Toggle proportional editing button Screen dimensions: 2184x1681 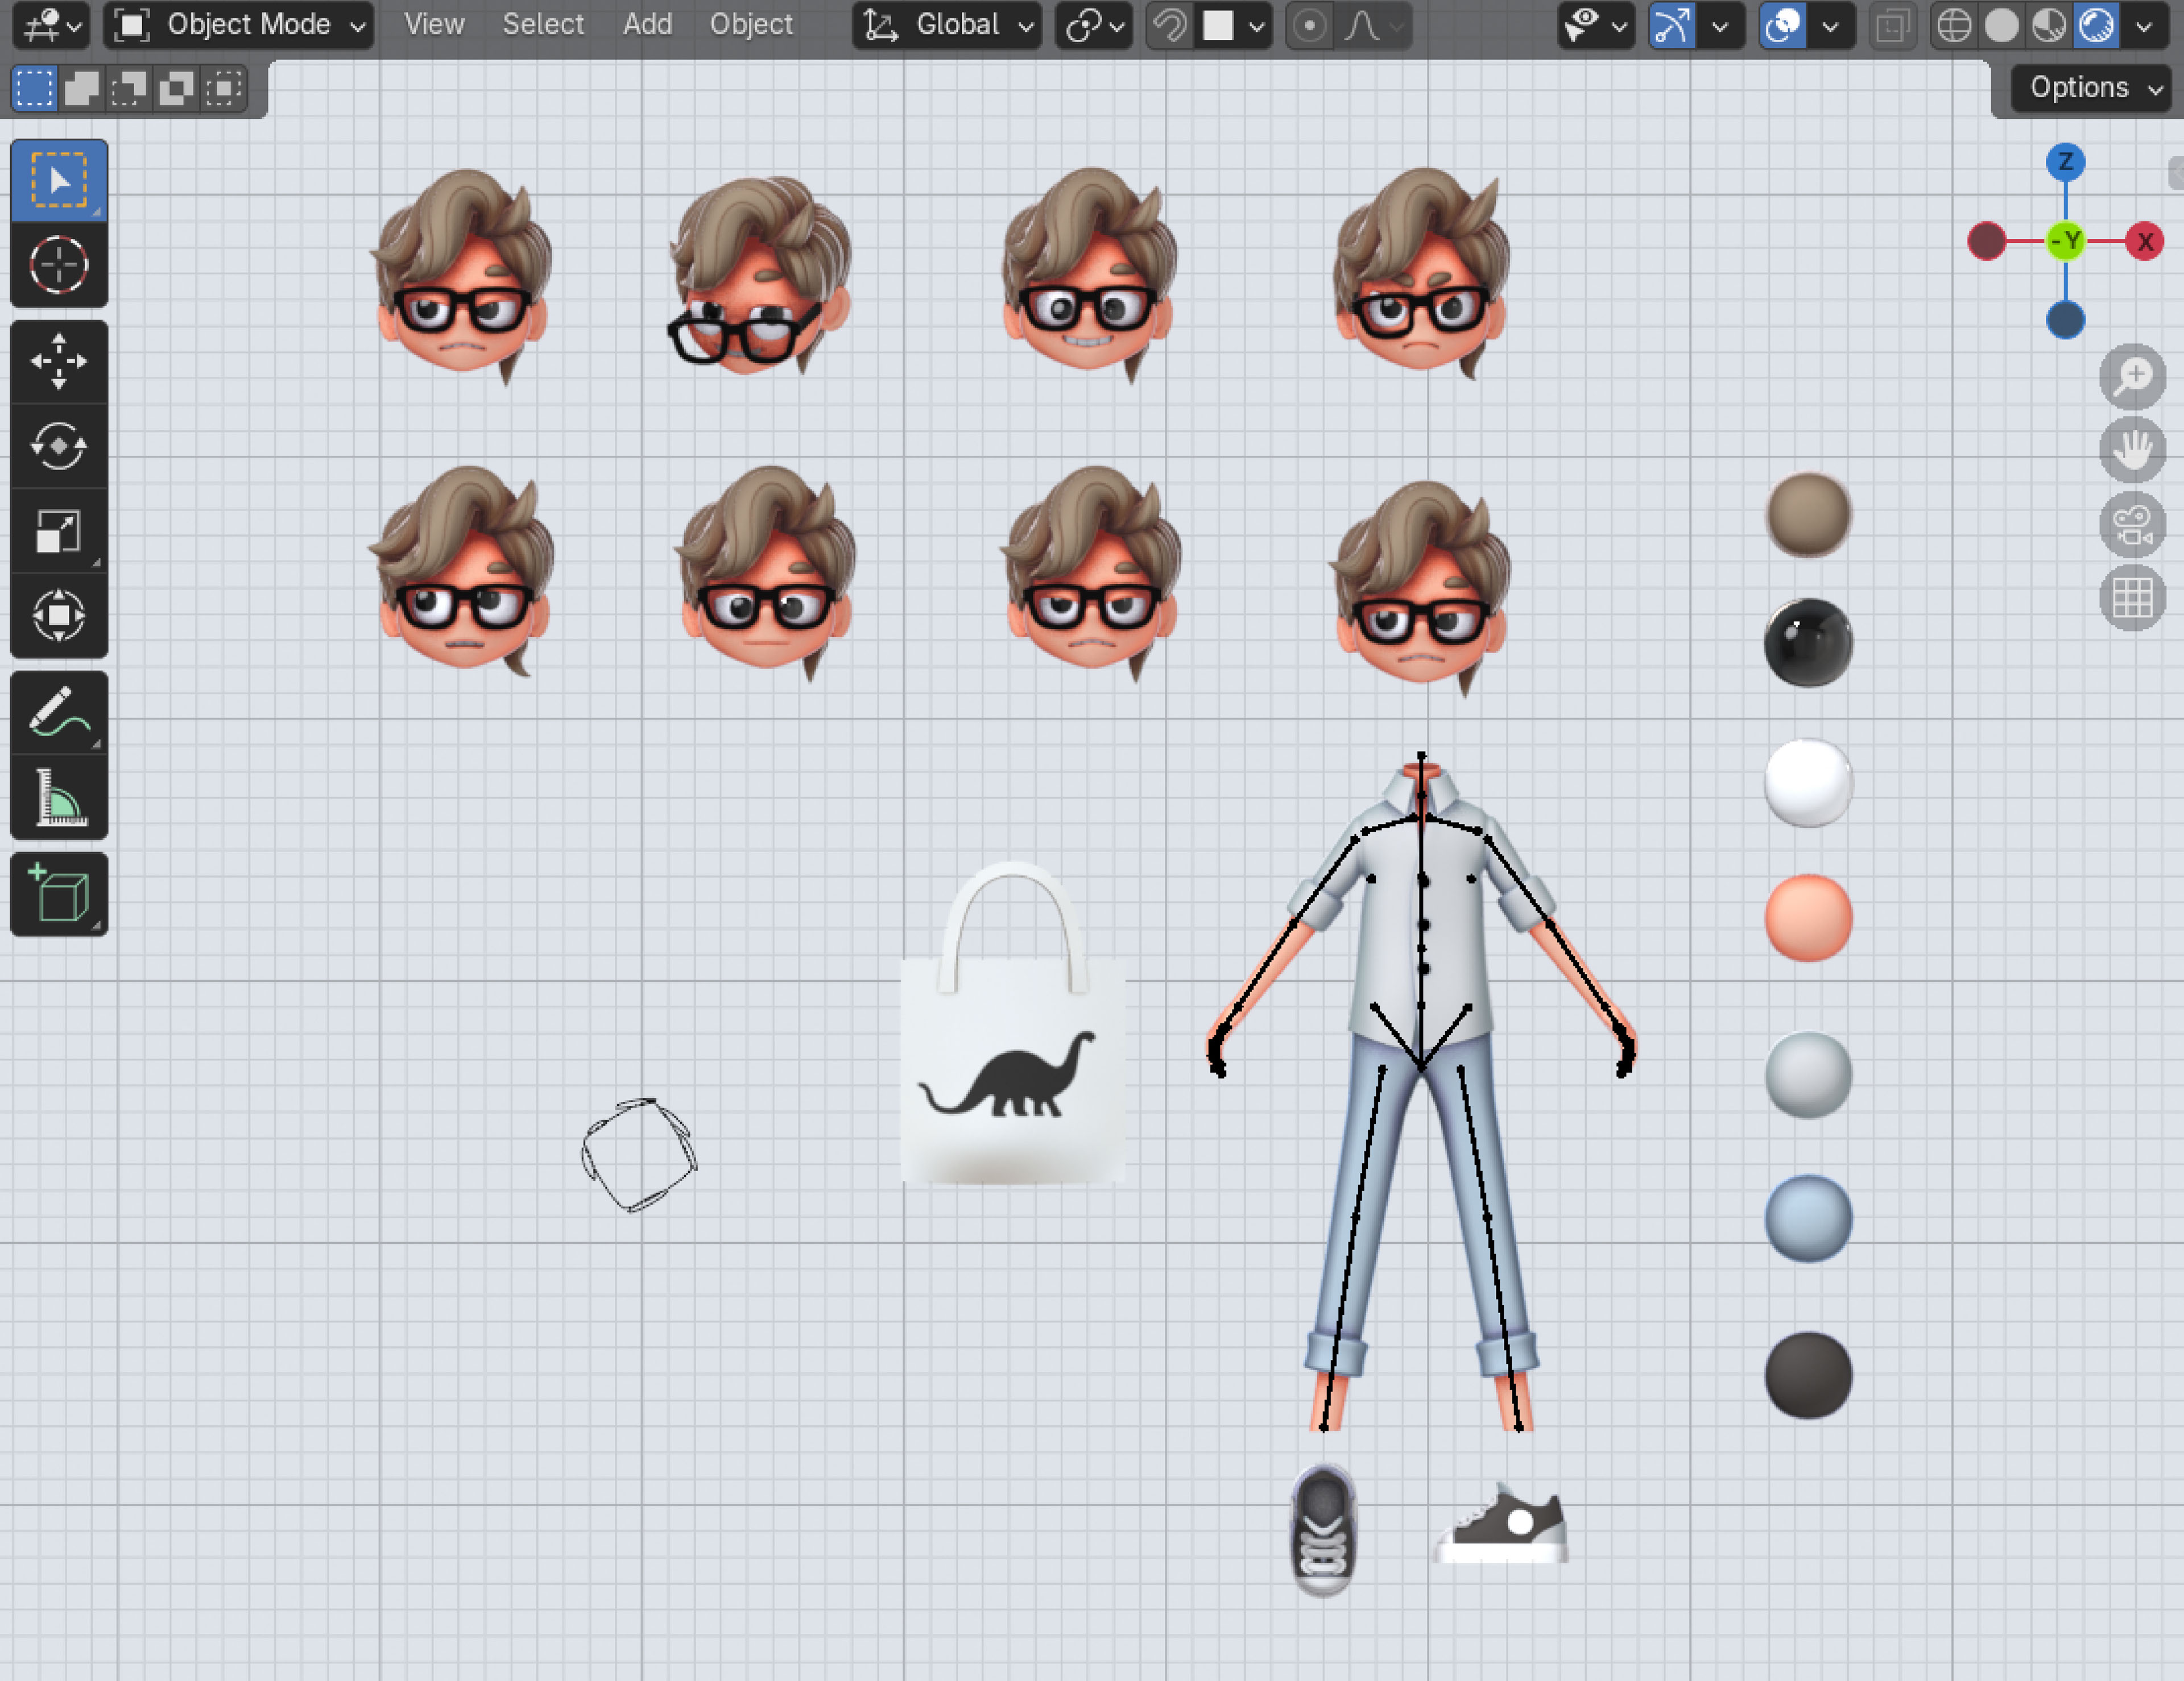[1309, 25]
